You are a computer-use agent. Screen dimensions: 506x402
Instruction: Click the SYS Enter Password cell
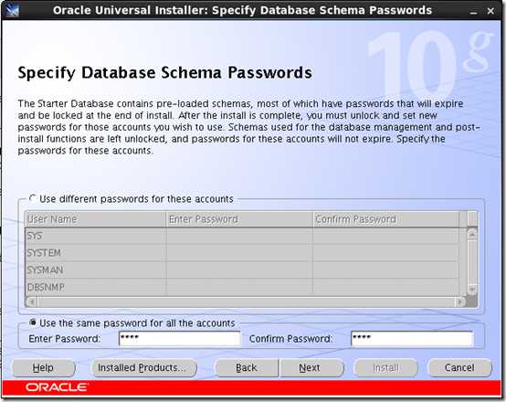pyautogui.click(x=239, y=236)
